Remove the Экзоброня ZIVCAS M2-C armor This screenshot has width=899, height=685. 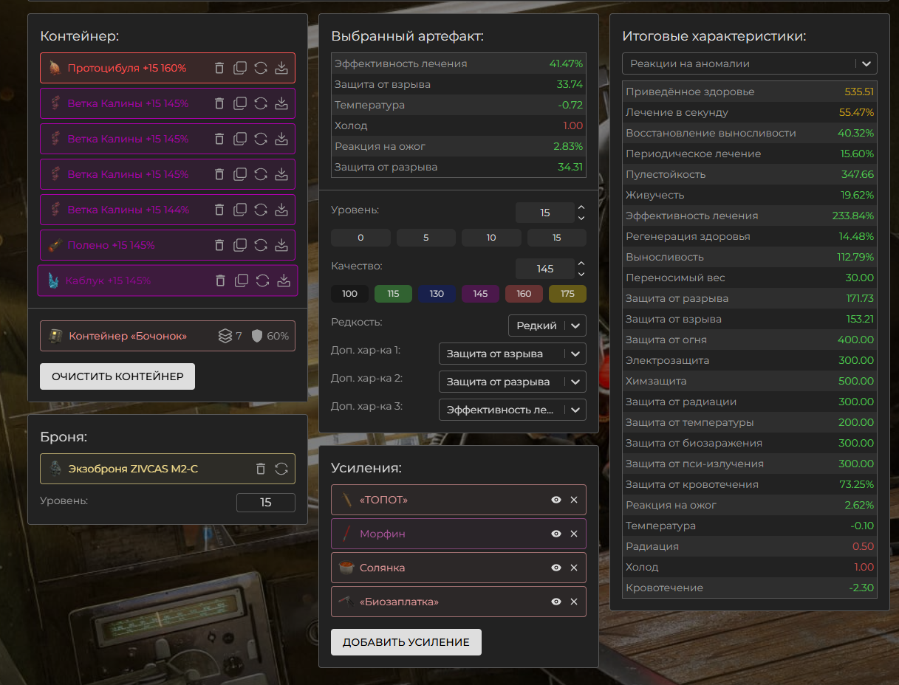(x=260, y=469)
